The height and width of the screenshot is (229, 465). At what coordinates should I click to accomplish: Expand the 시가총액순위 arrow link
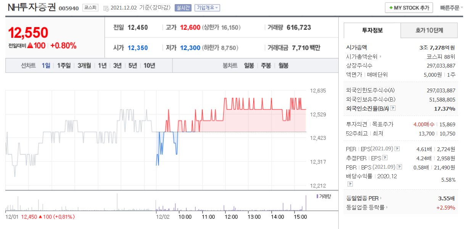pyautogui.click(x=380, y=56)
